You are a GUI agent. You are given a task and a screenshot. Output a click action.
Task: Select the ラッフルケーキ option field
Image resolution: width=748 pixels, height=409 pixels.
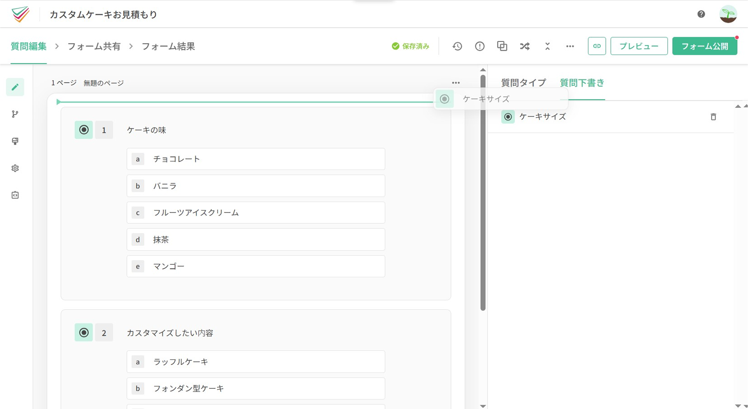point(256,362)
